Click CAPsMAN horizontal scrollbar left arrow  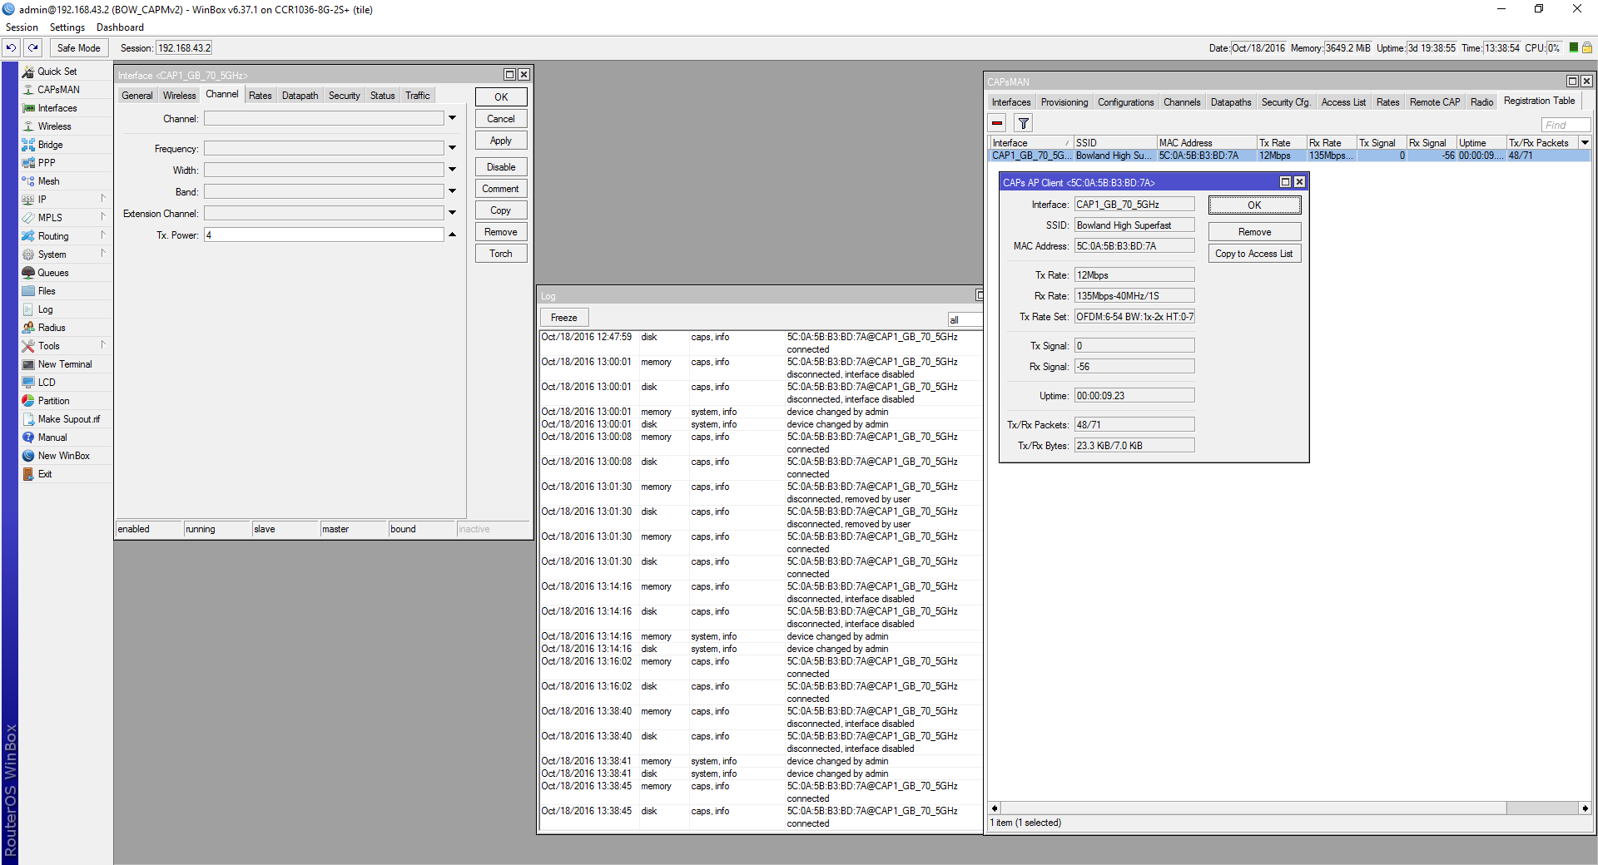pos(995,808)
